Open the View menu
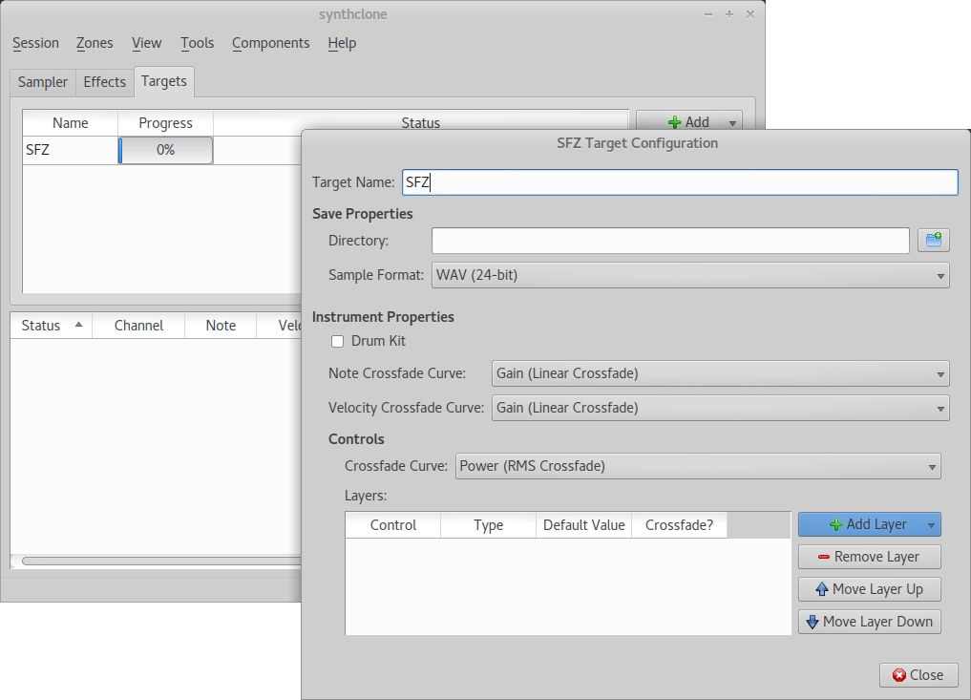Image resolution: width=971 pixels, height=700 pixels. pyautogui.click(x=147, y=43)
